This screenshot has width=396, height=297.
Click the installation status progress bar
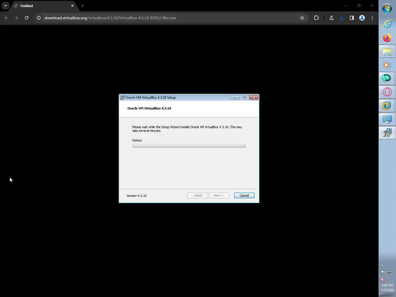point(189,146)
